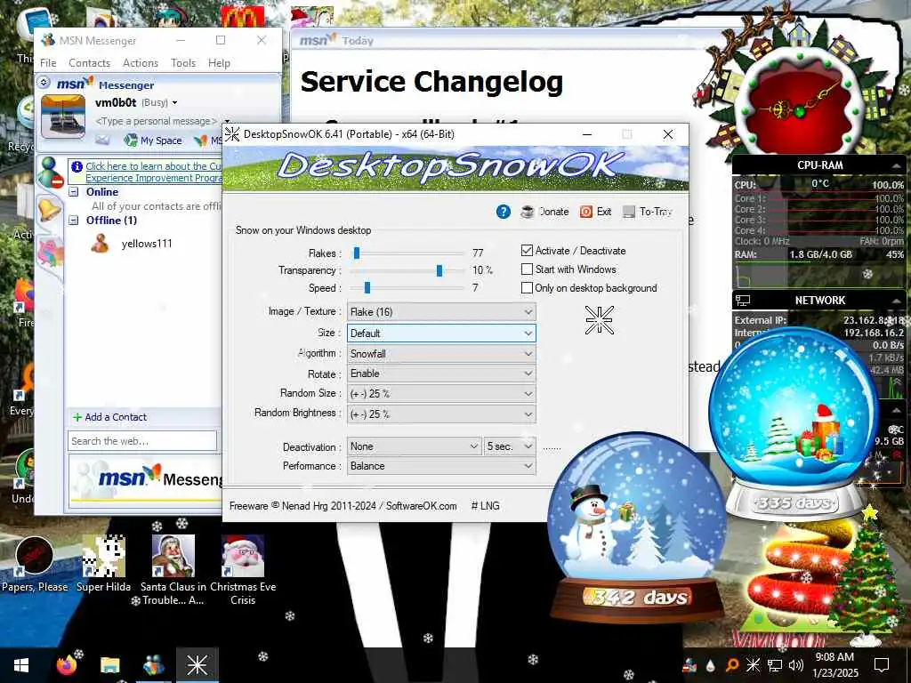The image size is (911, 683).
Task: Open Santa Claus in Trouble desktop shortcut
Action: [173, 570]
